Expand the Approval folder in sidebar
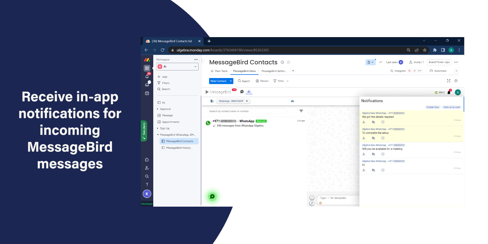 coord(158,109)
